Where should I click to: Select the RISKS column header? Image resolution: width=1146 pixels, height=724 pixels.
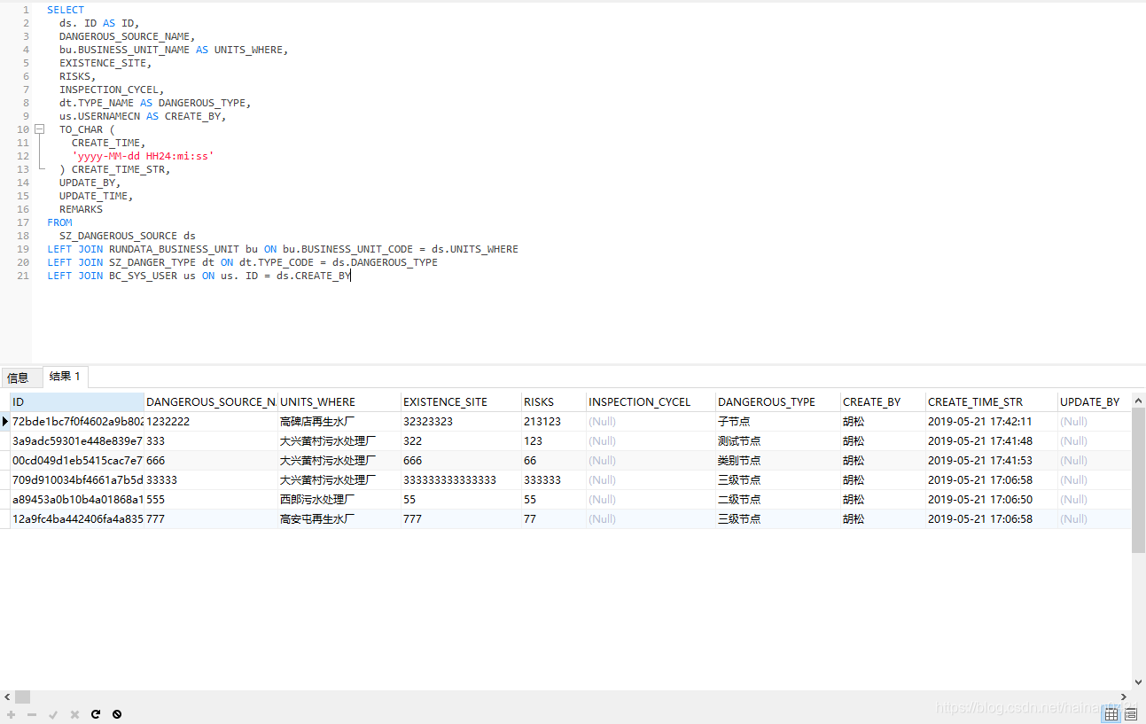553,401
